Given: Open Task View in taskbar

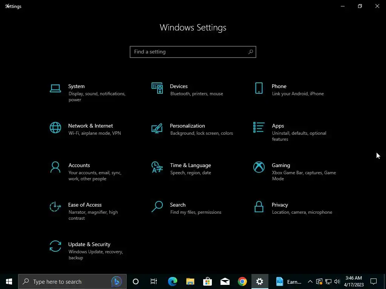Looking at the screenshot, I should (154, 281).
